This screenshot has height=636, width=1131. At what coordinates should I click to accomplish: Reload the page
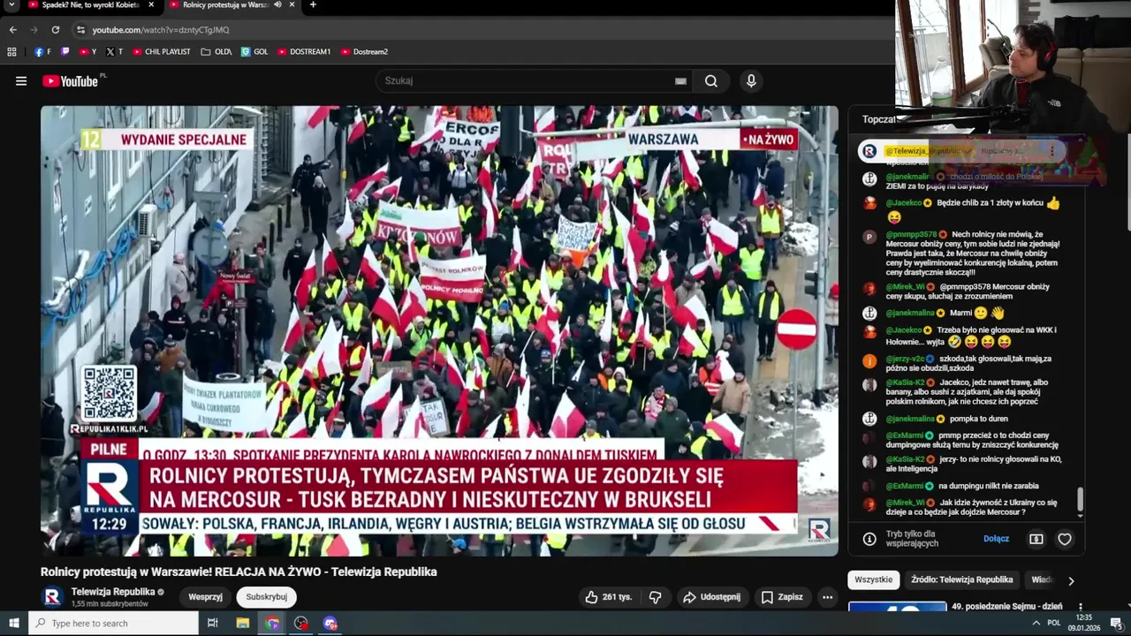tap(56, 30)
